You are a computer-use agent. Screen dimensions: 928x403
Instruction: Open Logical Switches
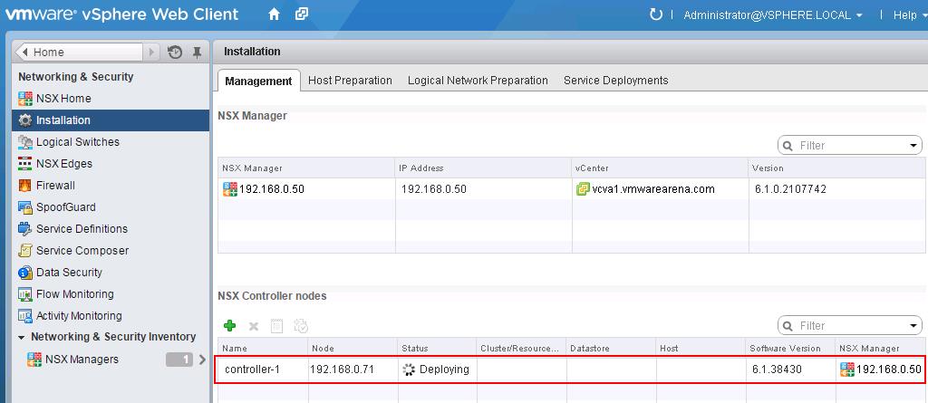78,142
